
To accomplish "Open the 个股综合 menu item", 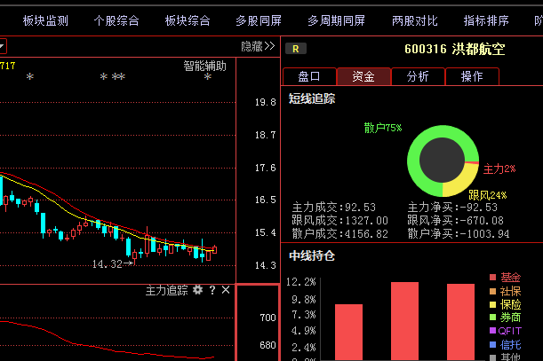I will [116, 20].
